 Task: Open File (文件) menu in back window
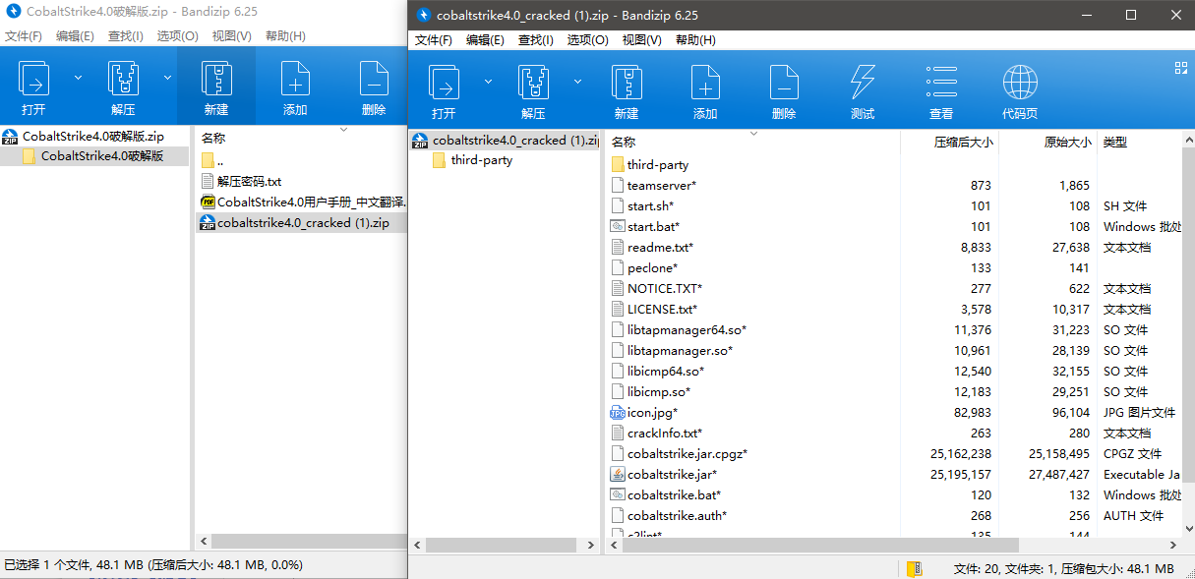click(x=24, y=35)
